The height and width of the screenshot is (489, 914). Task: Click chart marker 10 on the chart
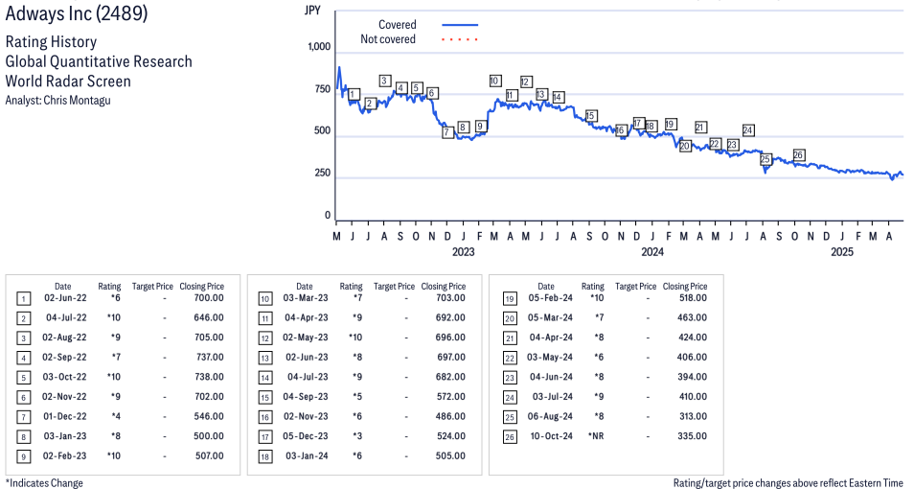tap(495, 81)
